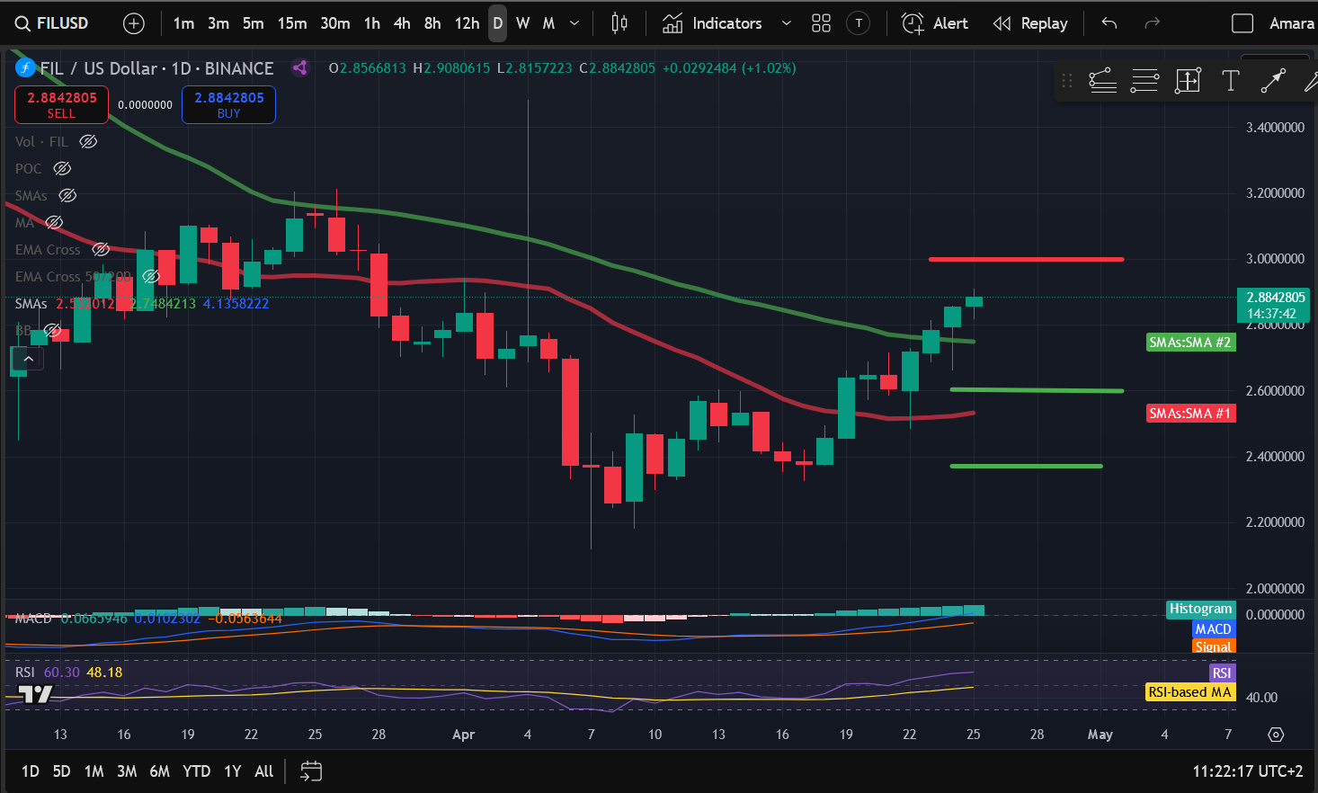The image size is (1318, 793).
Task: Toggle visibility of the MA indicator
Action: (54, 222)
